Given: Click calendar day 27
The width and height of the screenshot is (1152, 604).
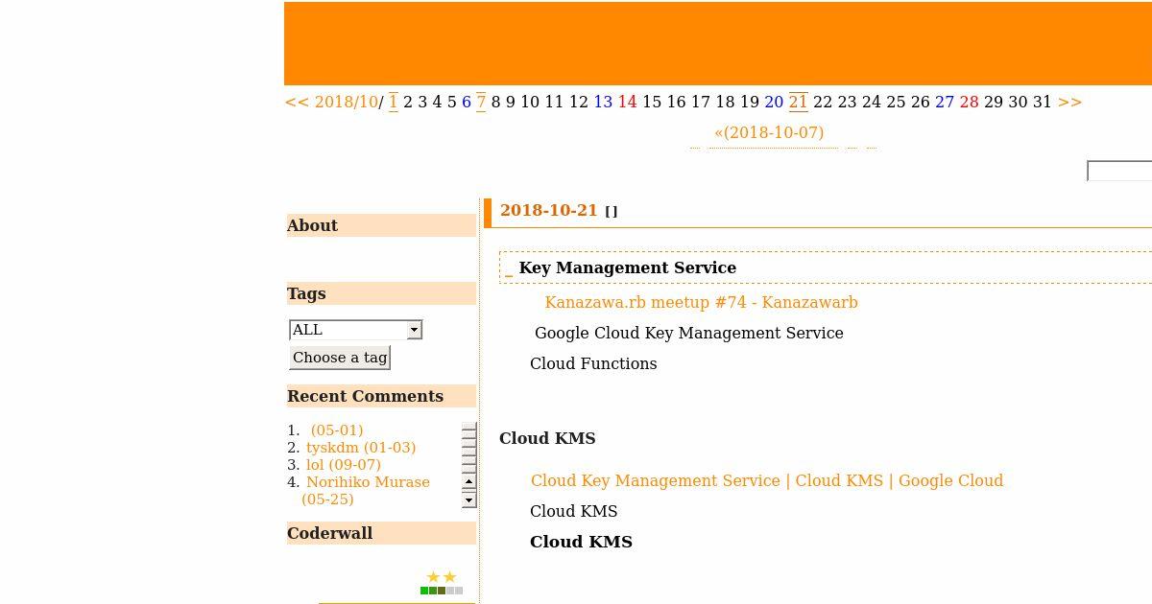Looking at the screenshot, I should [945, 102].
